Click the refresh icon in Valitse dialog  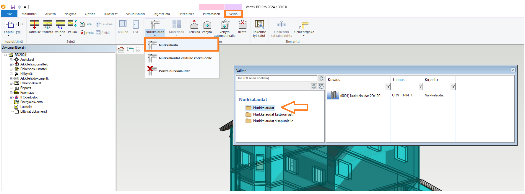[314, 86]
